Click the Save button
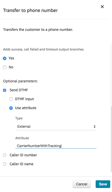This screenshot has width=112, height=192. (103, 184)
